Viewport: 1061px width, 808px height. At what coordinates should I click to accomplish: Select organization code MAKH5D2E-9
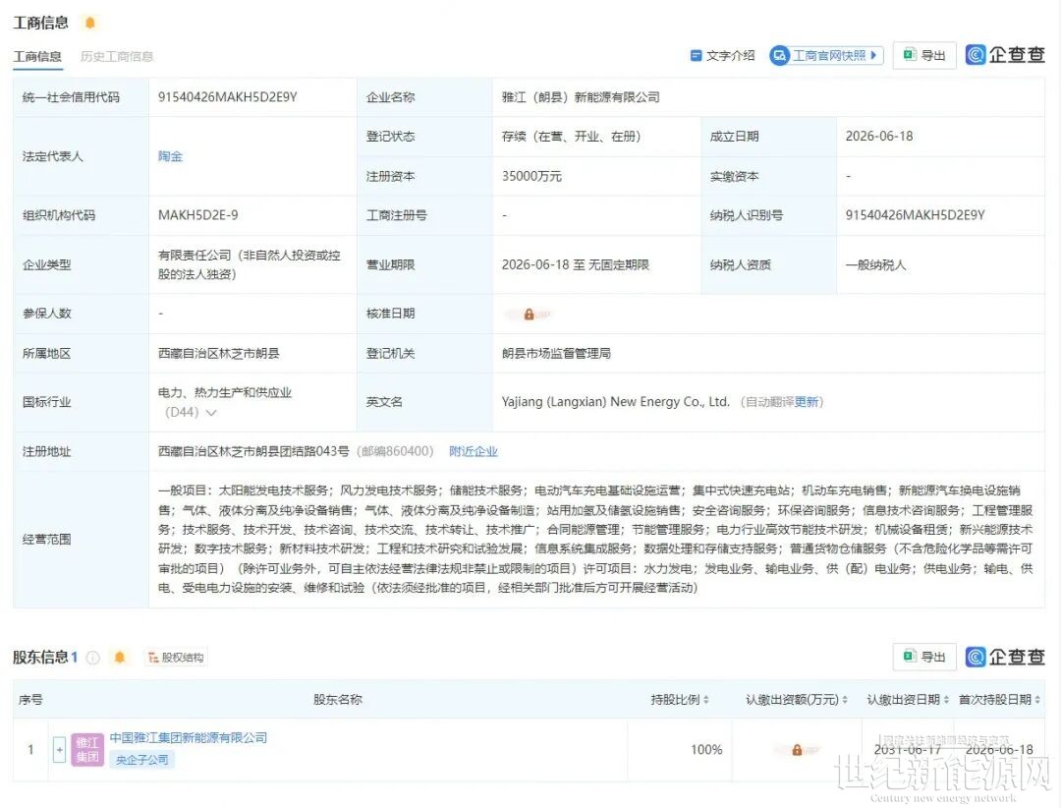coord(198,214)
